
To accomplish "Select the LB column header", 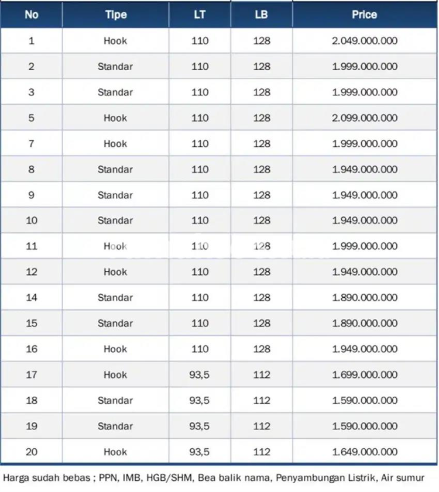I will tap(262, 15).
